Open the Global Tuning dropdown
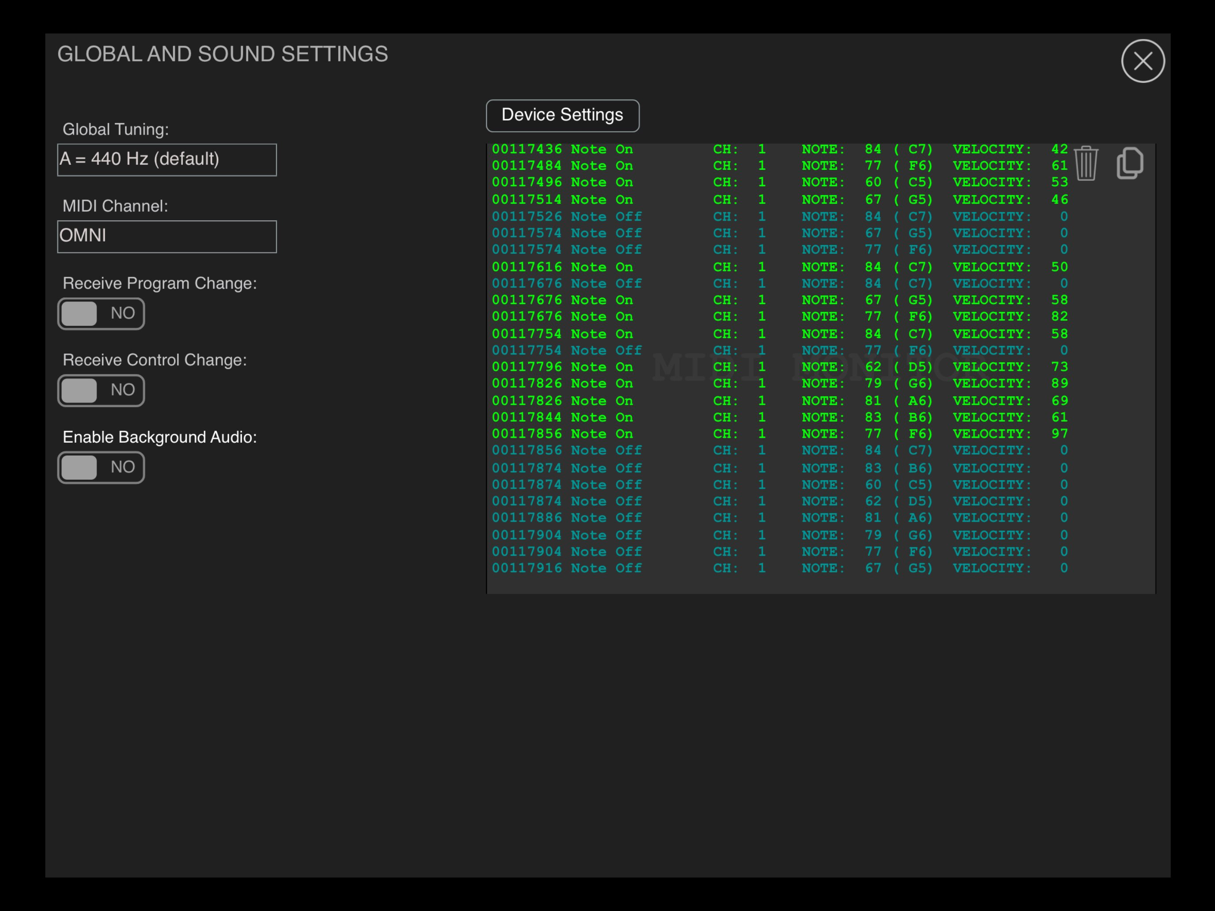 click(167, 160)
